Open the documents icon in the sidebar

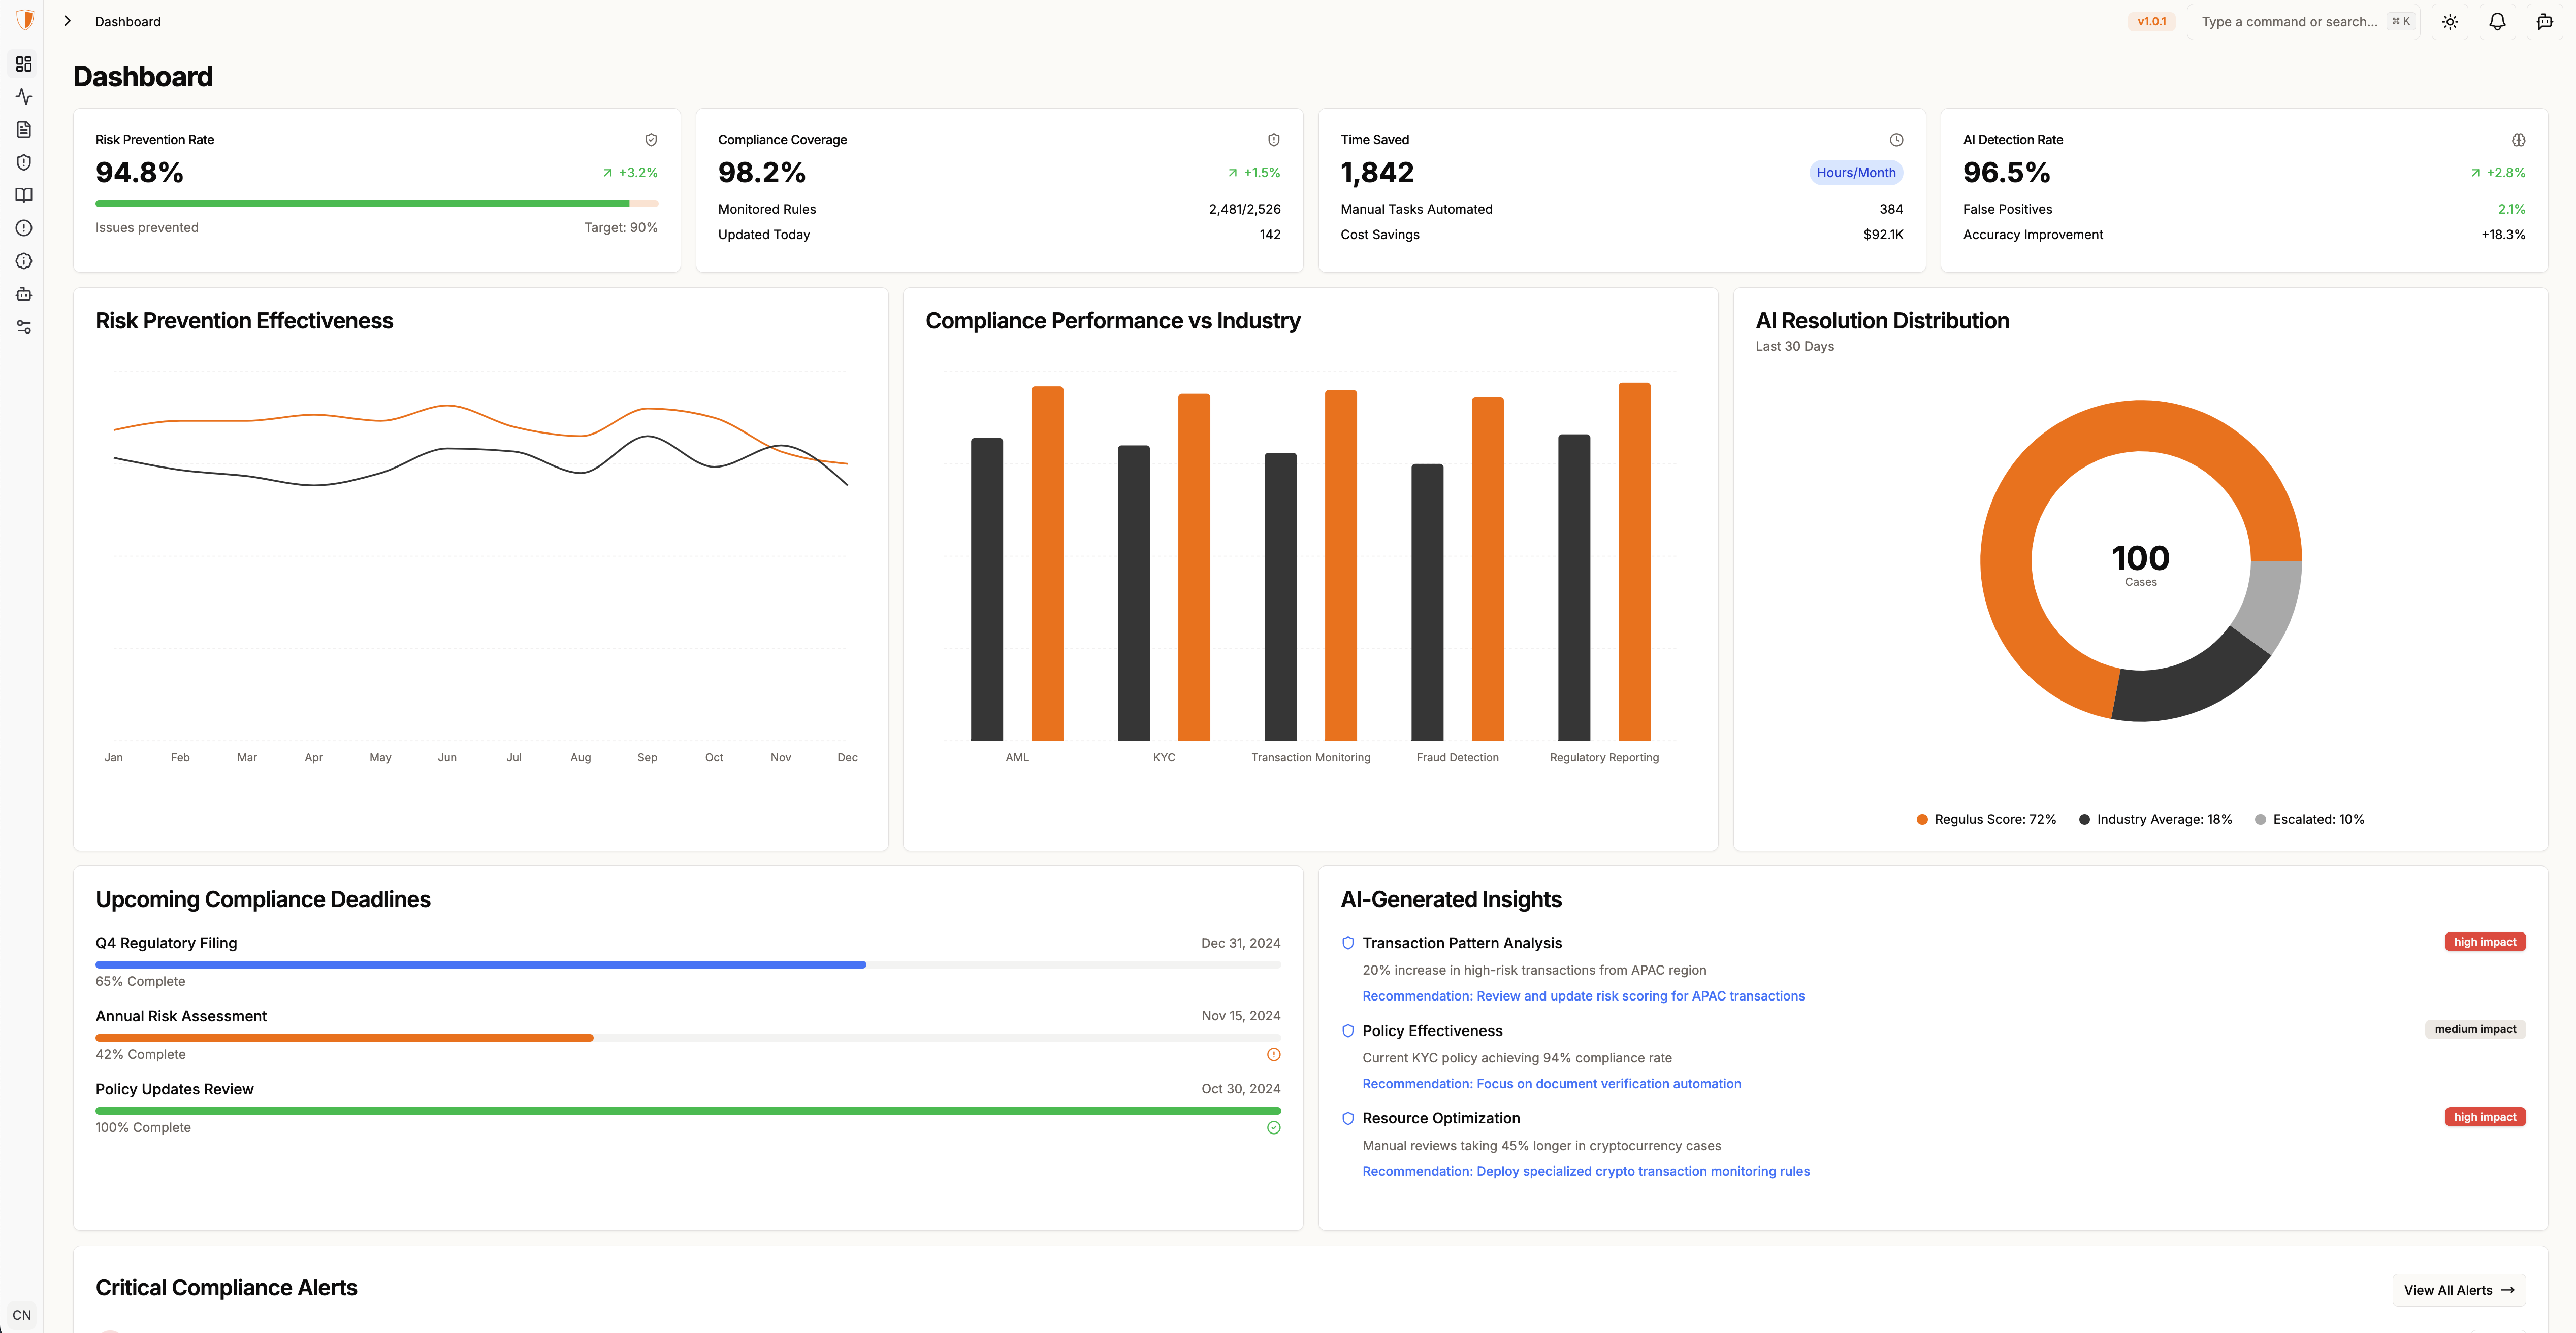23,129
